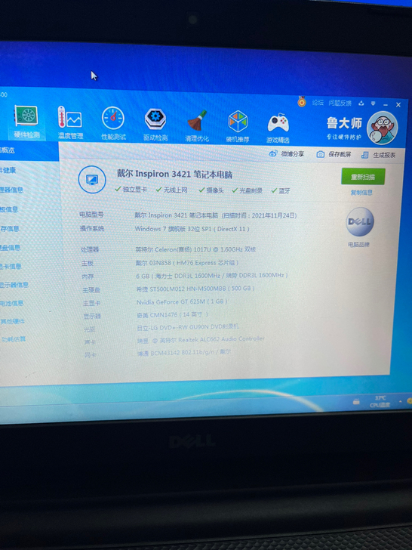This screenshot has width=412, height=550.
Task: Click the 无线上网 checkmark feature
Action: [x=172, y=190]
